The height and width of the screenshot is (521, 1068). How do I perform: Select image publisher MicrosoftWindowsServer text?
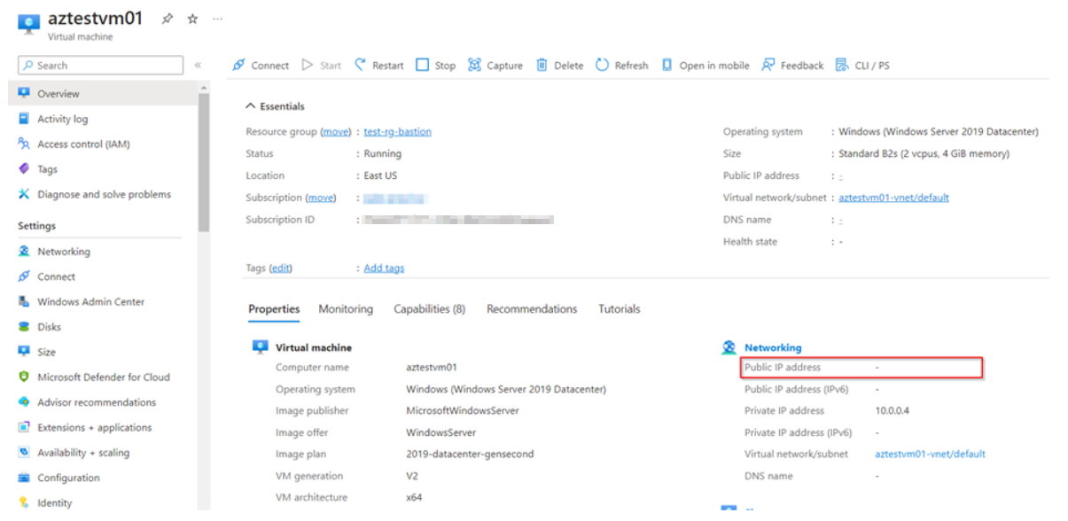[463, 411]
